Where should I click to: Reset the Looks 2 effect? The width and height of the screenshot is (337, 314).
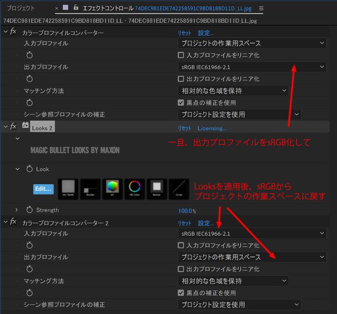pyautogui.click(x=185, y=128)
